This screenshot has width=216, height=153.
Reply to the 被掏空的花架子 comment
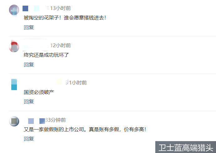pos(29,27)
